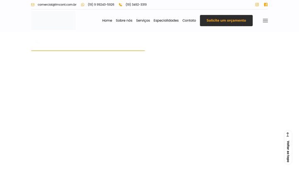Open the Serviços menu item
This screenshot has height=187, width=299.
coord(143,20)
